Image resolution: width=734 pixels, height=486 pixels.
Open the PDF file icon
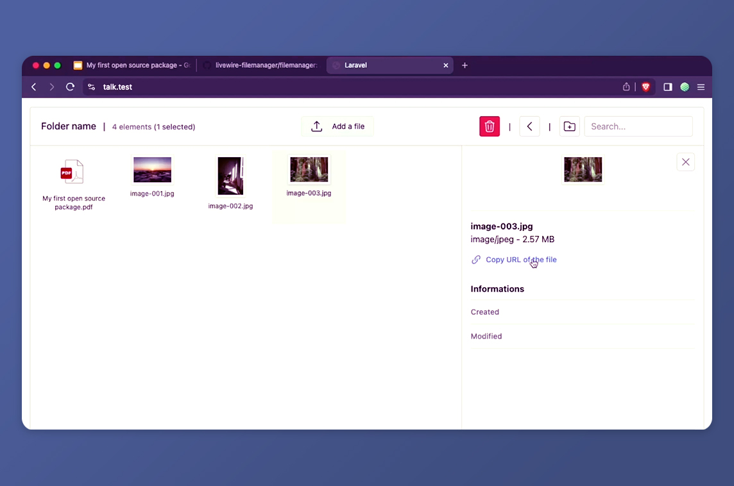click(72, 172)
